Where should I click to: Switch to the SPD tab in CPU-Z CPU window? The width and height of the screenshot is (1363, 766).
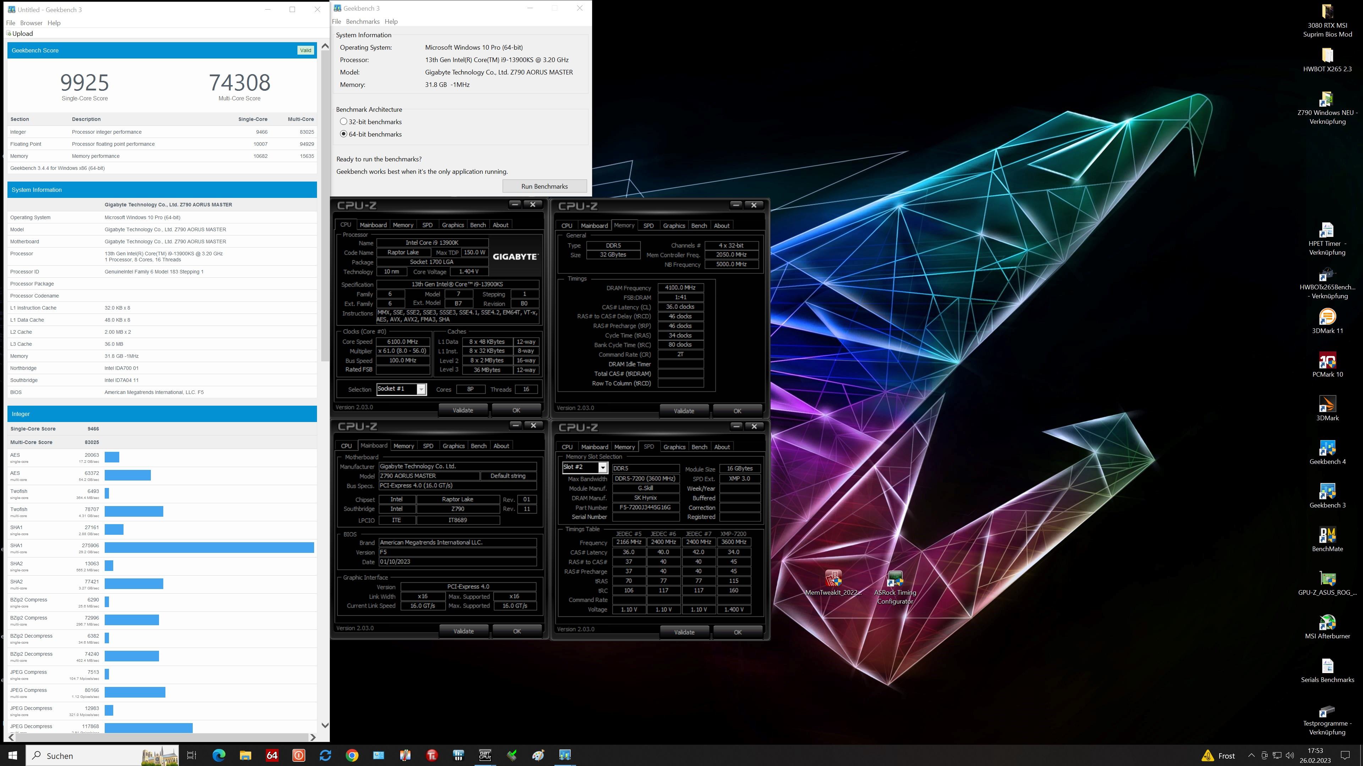coord(427,225)
